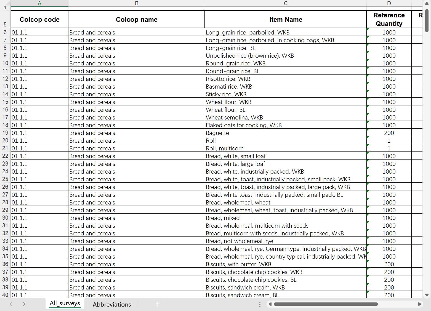Select row 40 header

pos(5,295)
